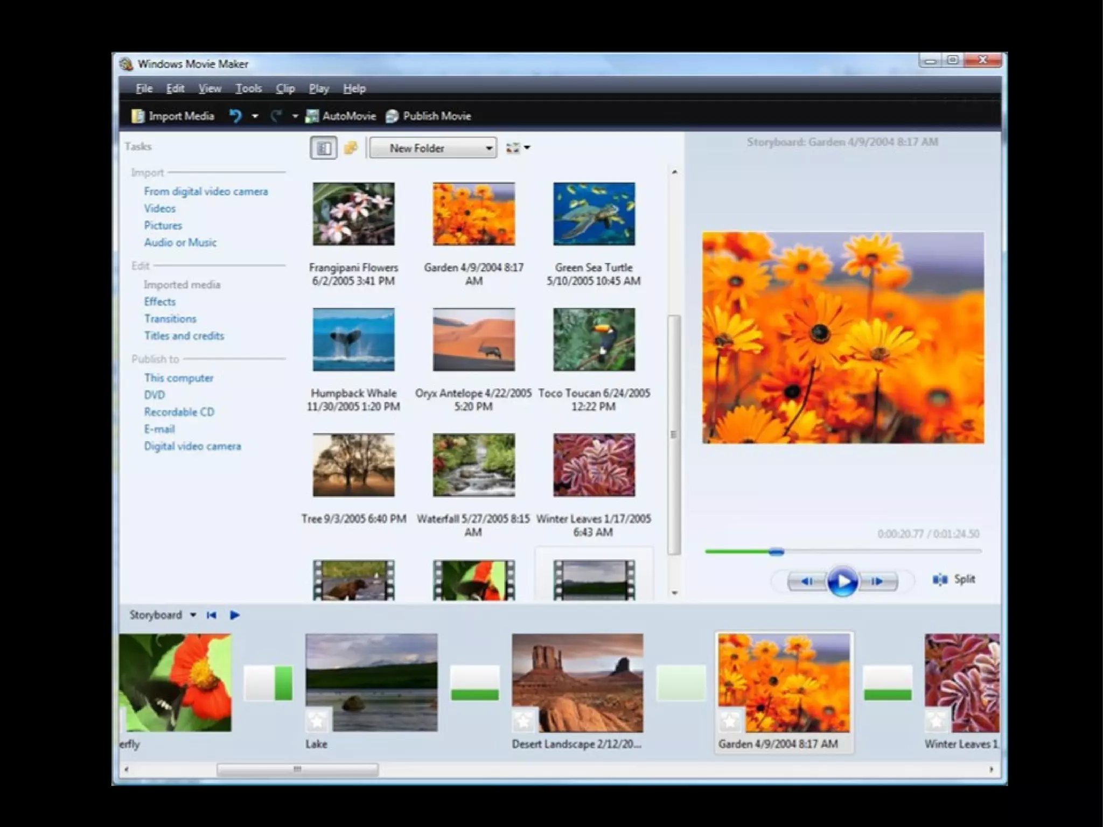Click the Import Media toolbar icon
This screenshot has height=827, width=1103.
138,116
